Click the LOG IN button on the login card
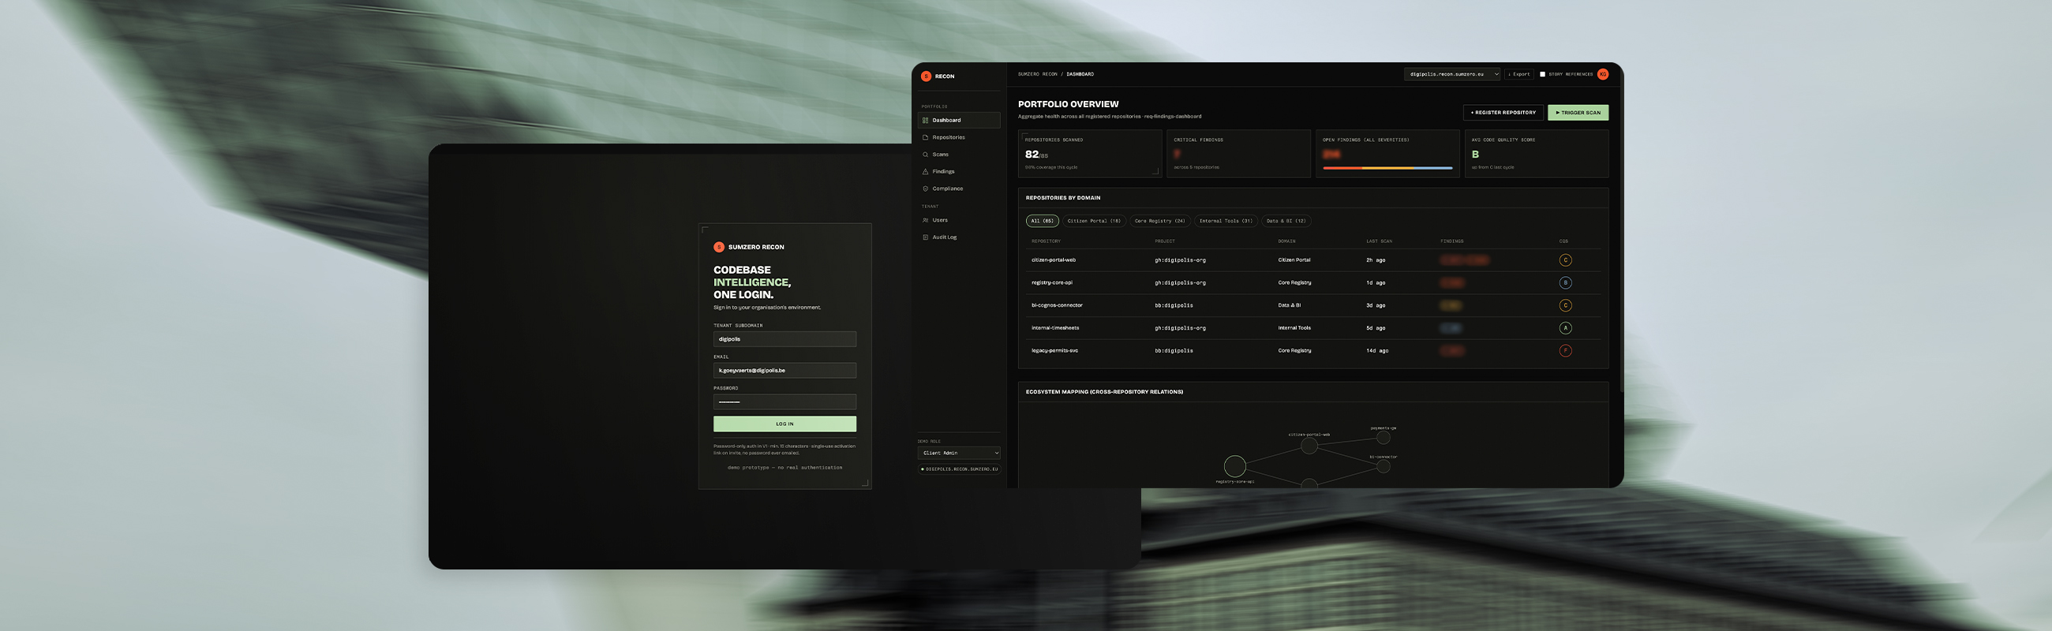This screenshot has height=631, width=2052. (x=784, y=424)
